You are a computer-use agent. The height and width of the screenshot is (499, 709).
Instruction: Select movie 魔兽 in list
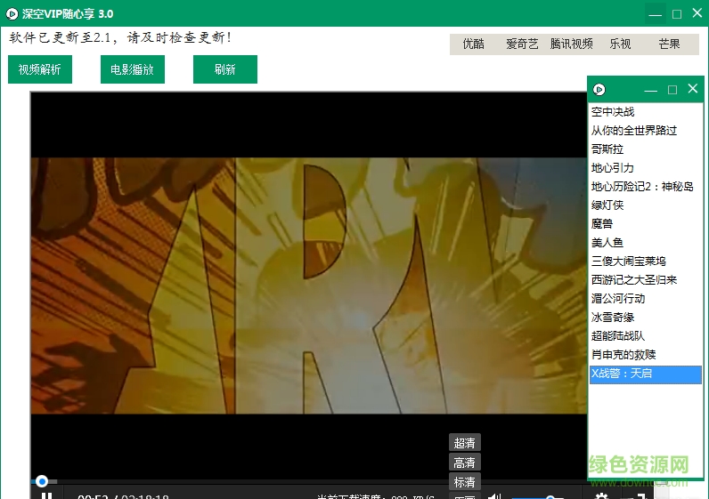[x=646, y=223]
